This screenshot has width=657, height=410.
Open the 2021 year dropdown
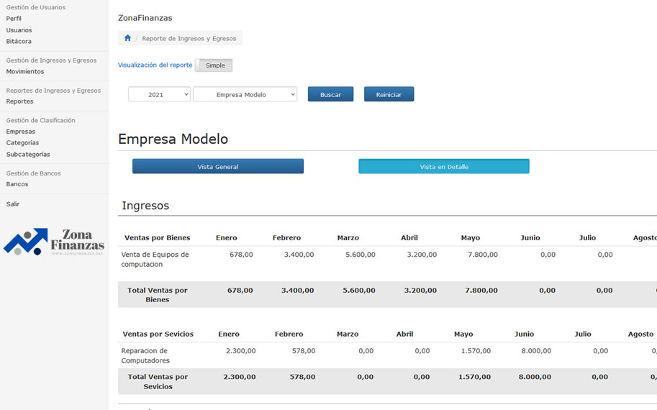point(159,94)
